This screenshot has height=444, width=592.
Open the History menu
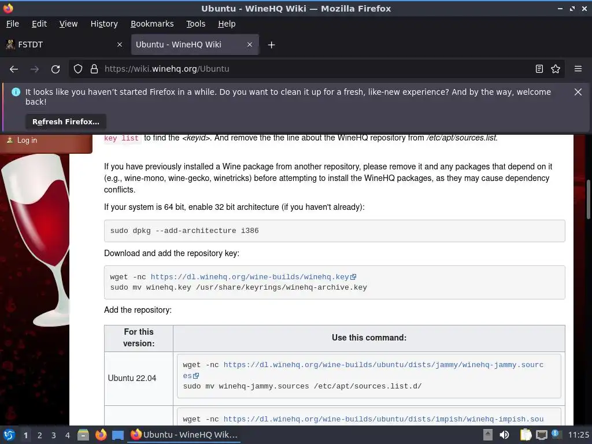point(104,24)
